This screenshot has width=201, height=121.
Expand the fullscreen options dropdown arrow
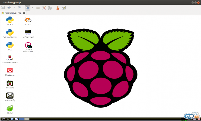click(14, 8)
